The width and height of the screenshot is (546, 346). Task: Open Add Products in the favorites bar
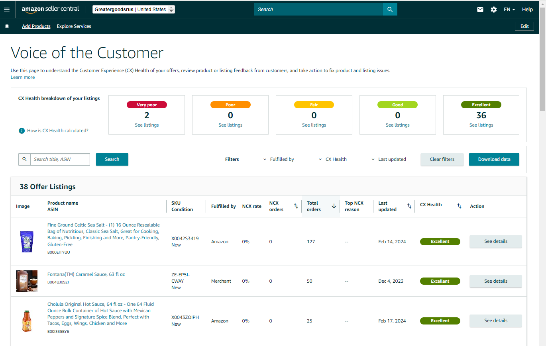coord(36,26)
